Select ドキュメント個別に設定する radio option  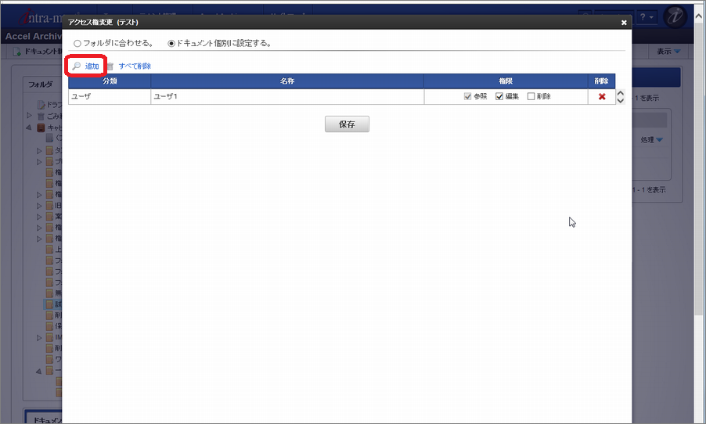coord(171,44)
